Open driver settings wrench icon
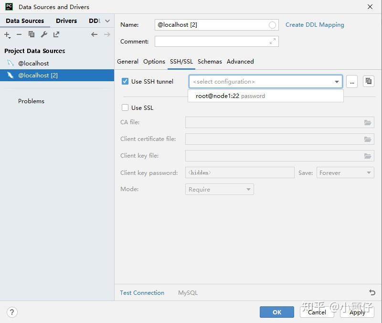The height and width of the screenshot is (323, 382). point(44,34)
